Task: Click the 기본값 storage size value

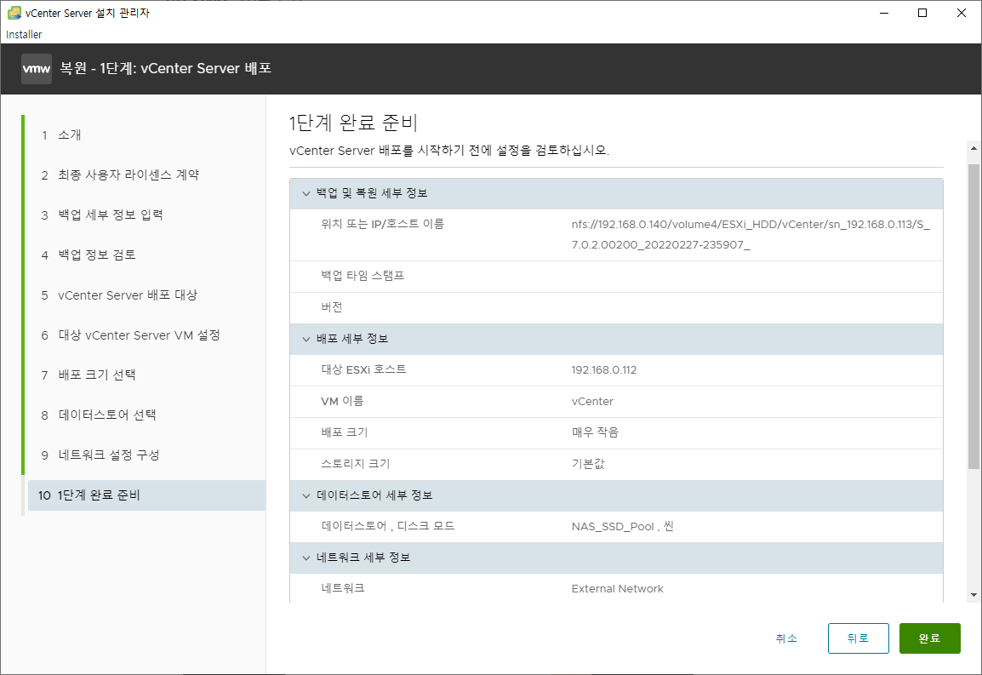Action: click(587, 464)
